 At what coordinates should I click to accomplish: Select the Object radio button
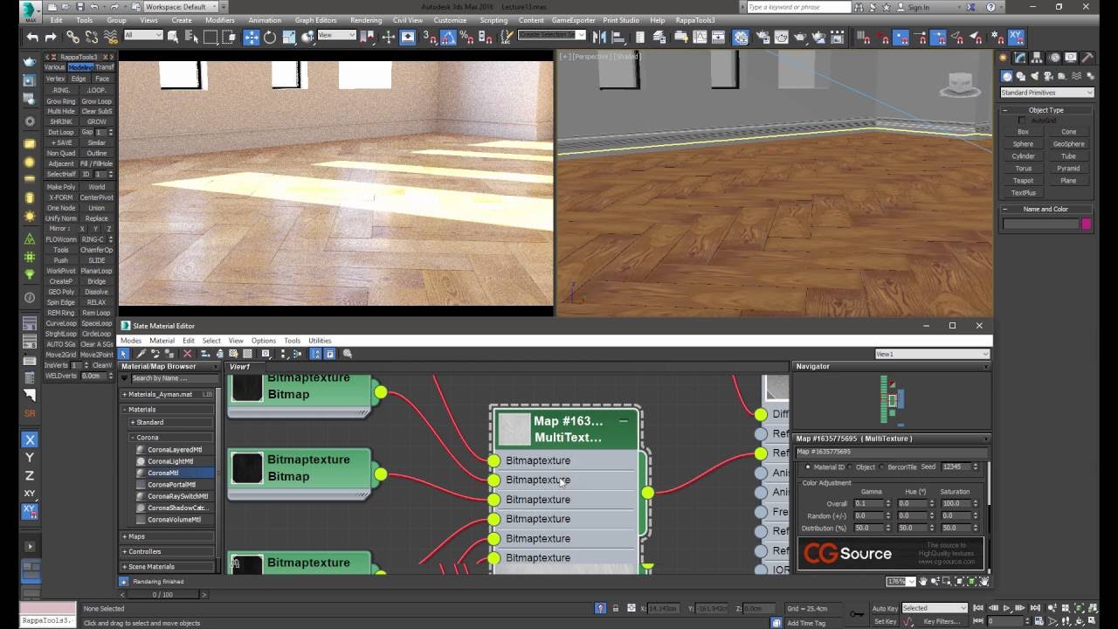[x=851, y=467]
